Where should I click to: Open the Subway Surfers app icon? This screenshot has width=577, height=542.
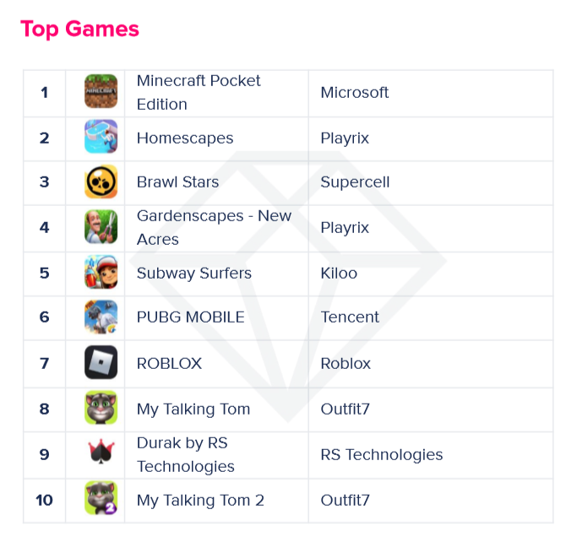pyautogui.click(x=101, y=273)
